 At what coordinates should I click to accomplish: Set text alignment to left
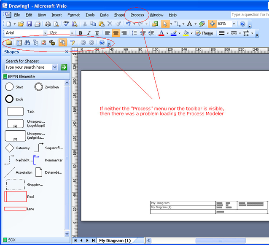point(108,33)
